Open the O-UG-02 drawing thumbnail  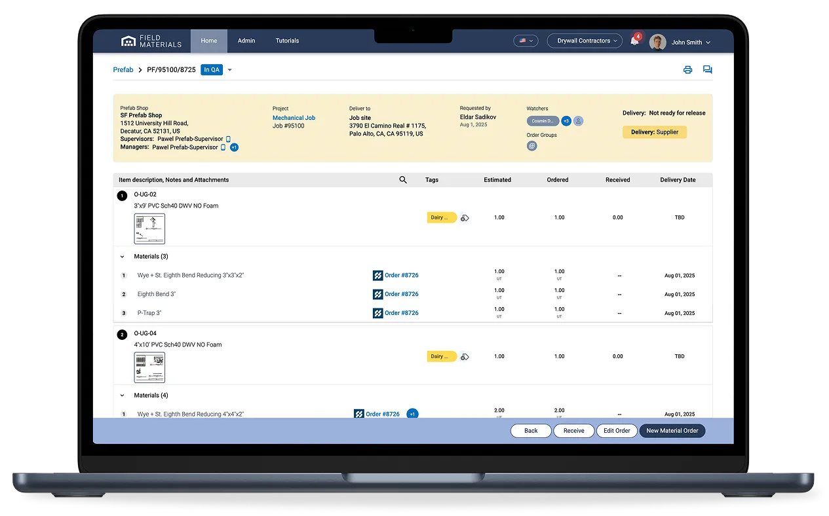tap(149, 229)
